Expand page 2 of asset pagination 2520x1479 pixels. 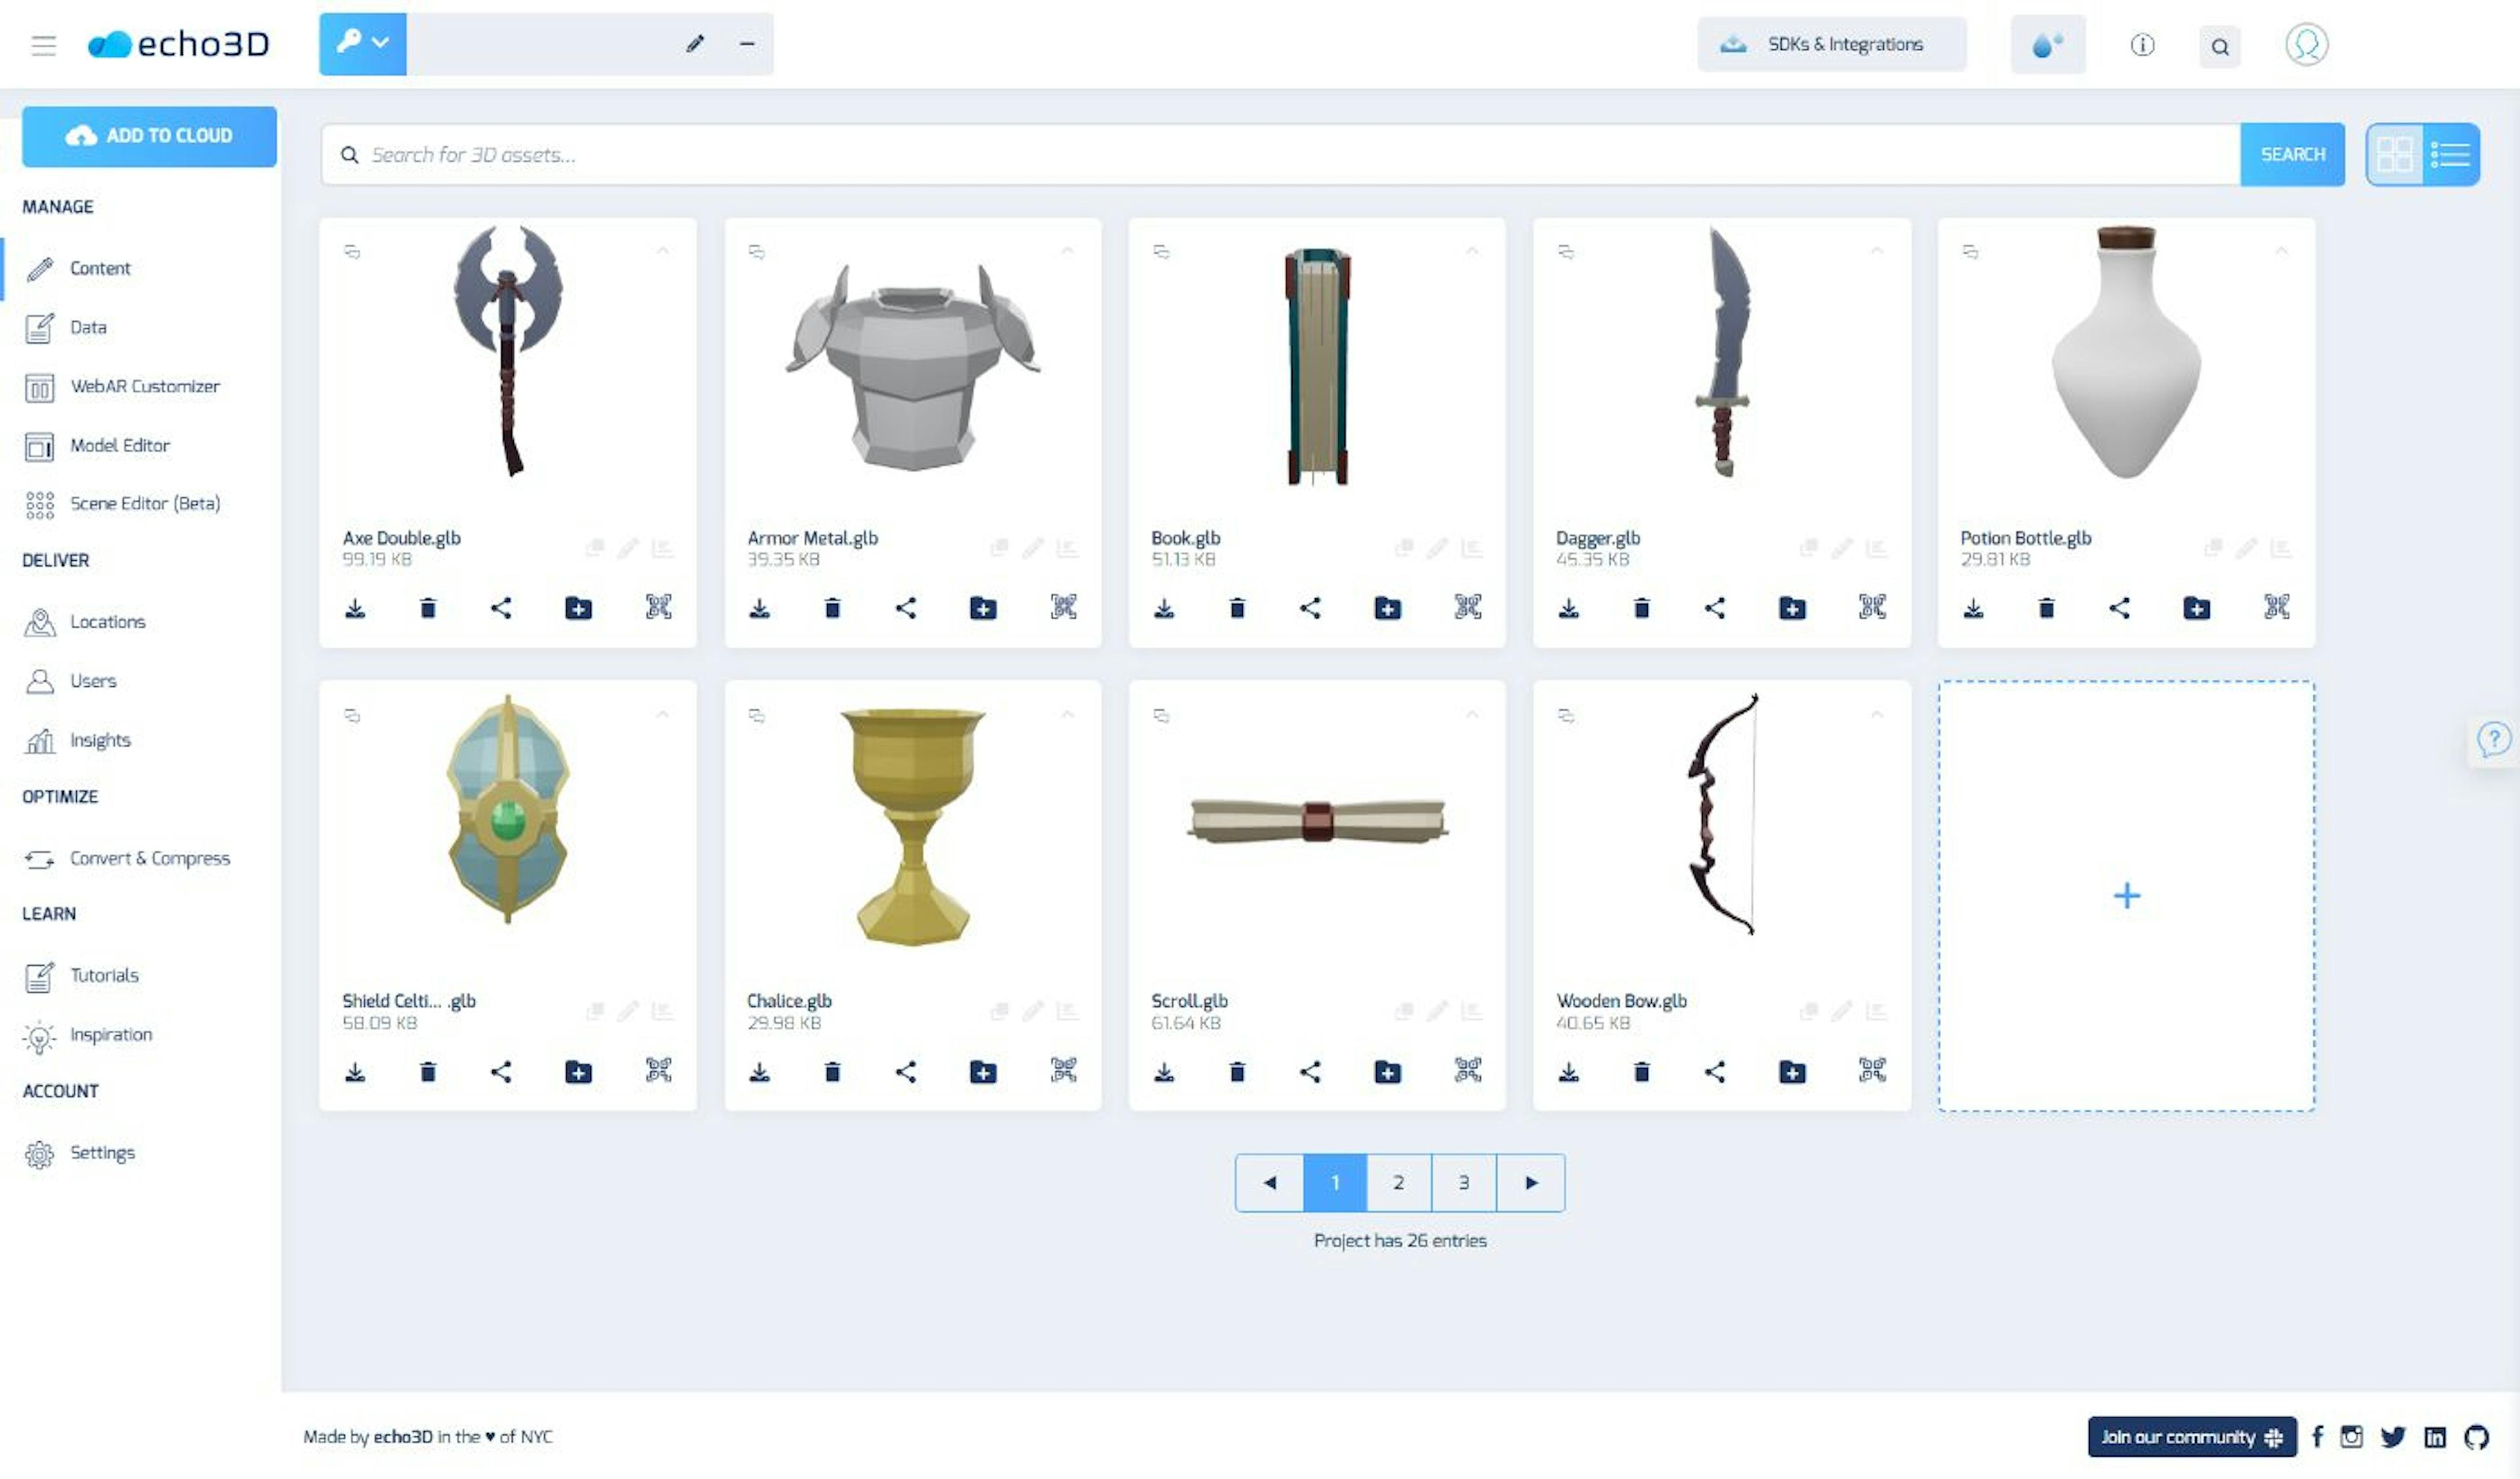(x=1398, y=1181)
